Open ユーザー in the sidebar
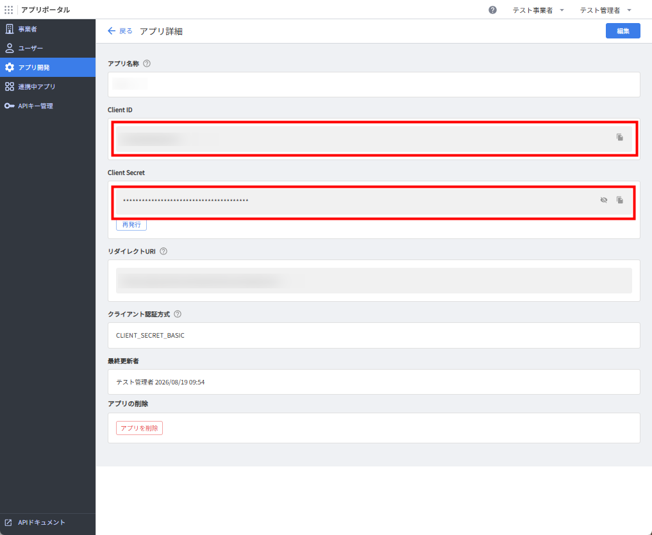This screenshot has height=535, width=652. (48, 48)
